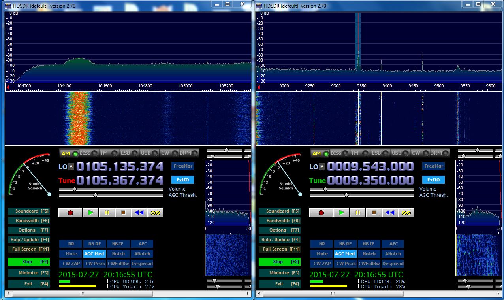Click loop button in right HDSDR window

pyautogui.click(x=406, y=213)
